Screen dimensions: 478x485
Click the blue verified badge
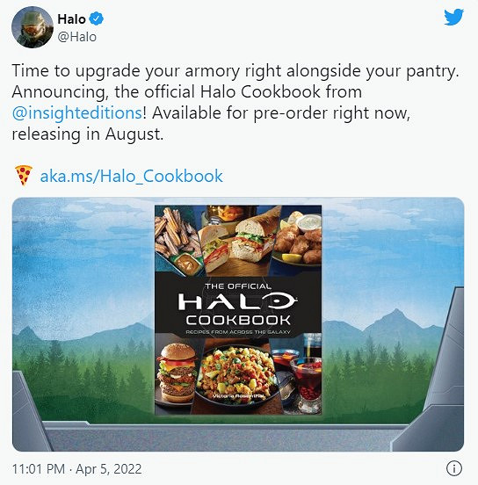(97, 18)
